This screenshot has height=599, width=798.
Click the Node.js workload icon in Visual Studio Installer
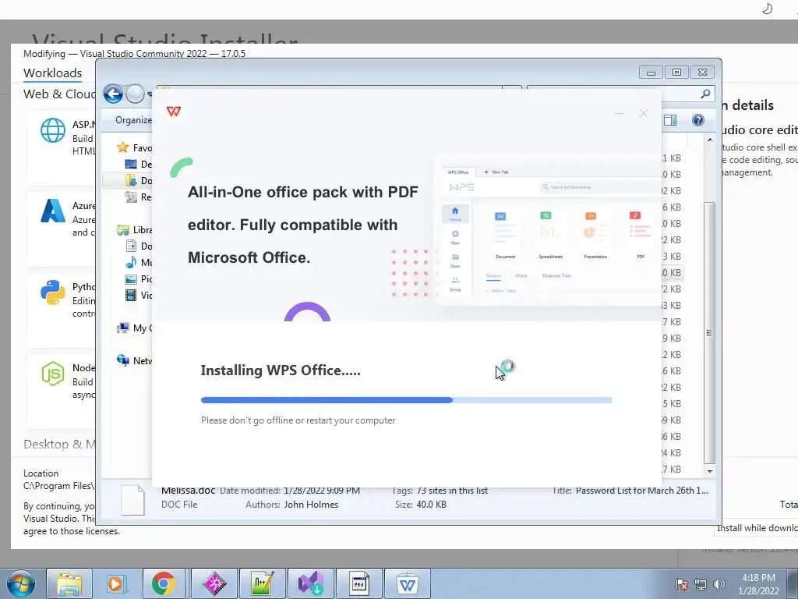tap(53, 374)
